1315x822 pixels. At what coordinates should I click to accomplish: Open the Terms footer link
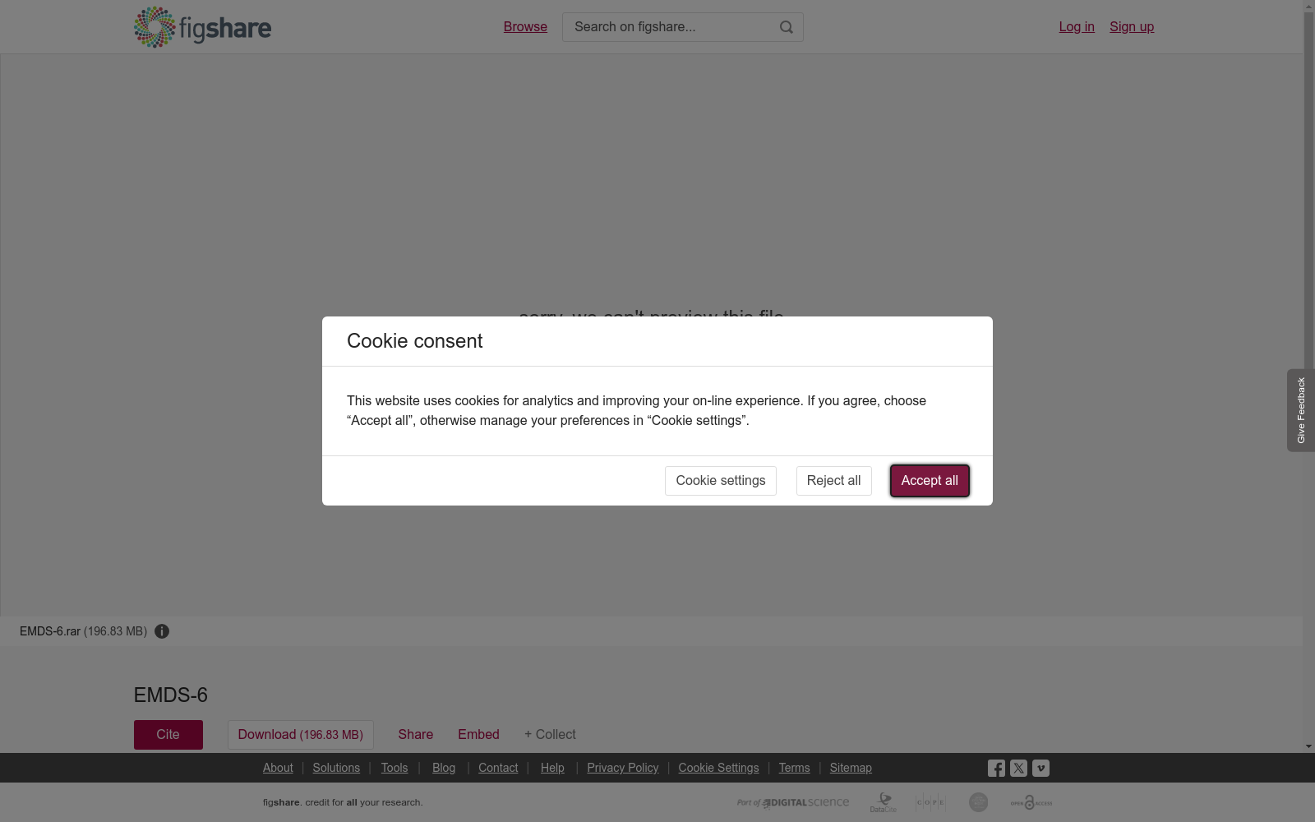tap(794, 768)
